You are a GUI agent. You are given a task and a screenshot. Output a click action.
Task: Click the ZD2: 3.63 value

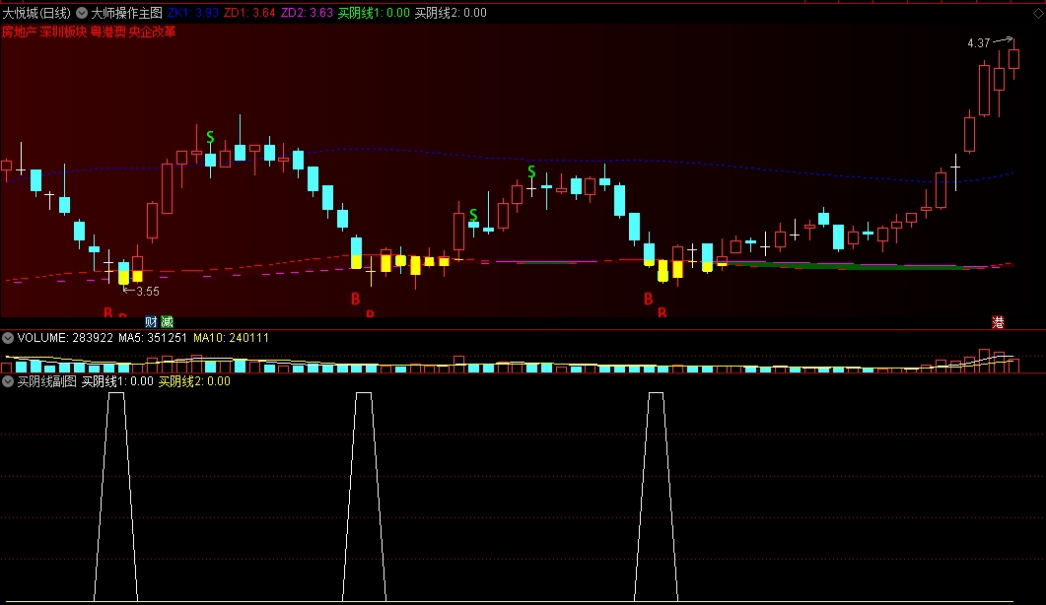coord(307,13)
